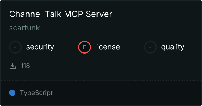
Task: Click the word Talk in the title
Action: (x=53, y=14)
